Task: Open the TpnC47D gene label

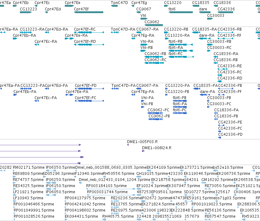Action: coord(119,3)
